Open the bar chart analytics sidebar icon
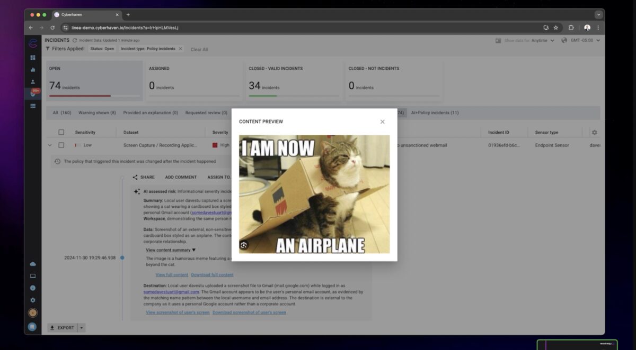Viewport: 636px width, 350px height. tap(33, 69)
